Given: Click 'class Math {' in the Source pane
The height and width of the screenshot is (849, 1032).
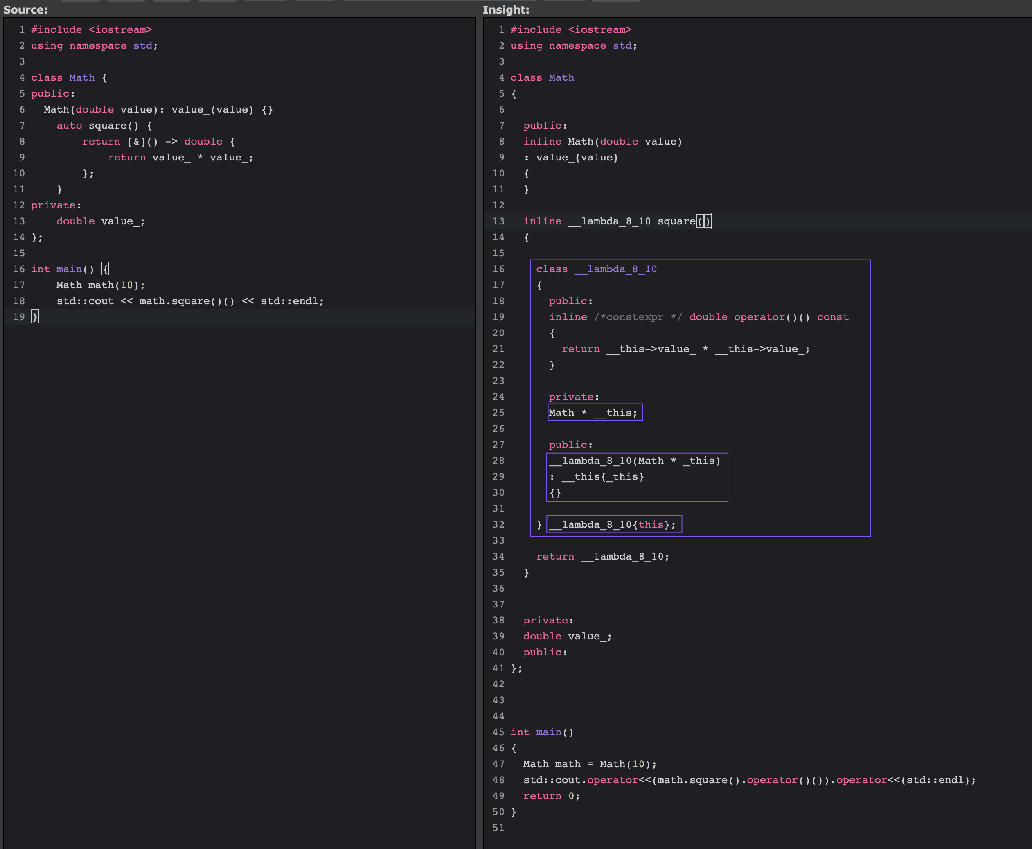Looking at the screenshot, I should click(x=69, y=77).
